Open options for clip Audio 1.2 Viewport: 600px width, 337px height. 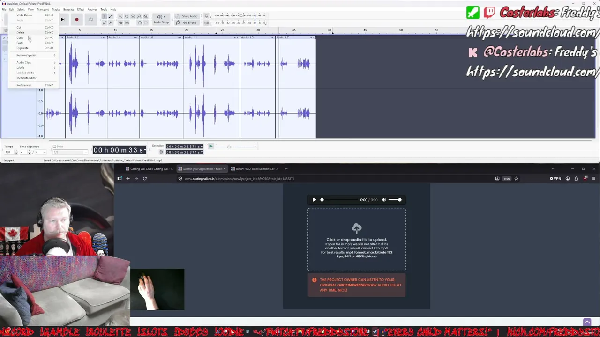103,37
